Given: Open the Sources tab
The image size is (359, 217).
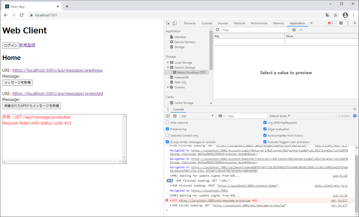Looking at the screenshot, I should point(223,23).
